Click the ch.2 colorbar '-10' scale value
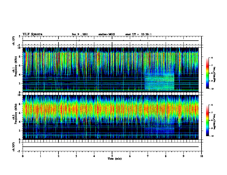This screenshot has width=227, height=175. tap(212, 136)
